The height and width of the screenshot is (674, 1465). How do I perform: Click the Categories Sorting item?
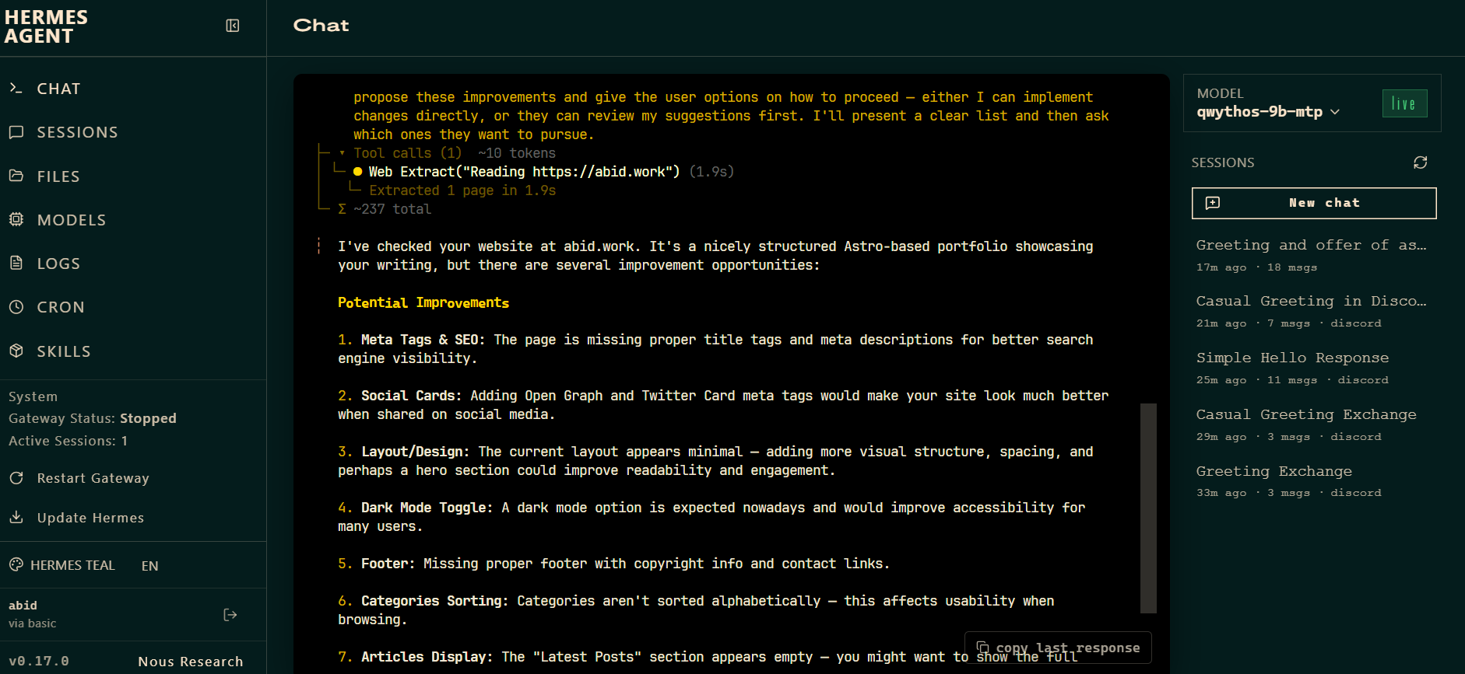click(x=696, y=610)
